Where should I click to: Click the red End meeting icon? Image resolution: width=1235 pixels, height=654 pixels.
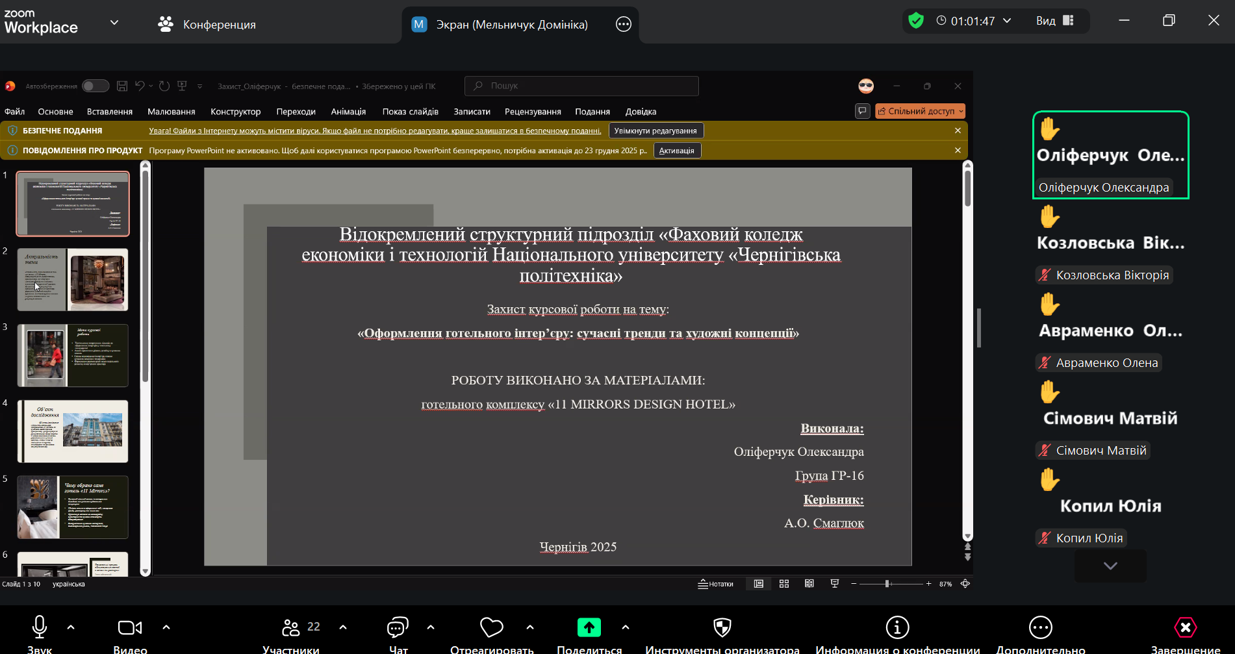pos(1185,627)
